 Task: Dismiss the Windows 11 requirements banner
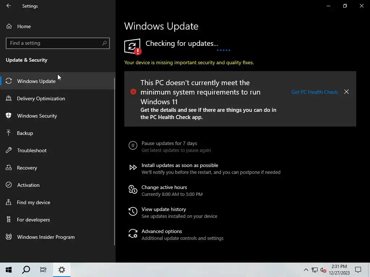pyautogui.click(x=347, y=92)
